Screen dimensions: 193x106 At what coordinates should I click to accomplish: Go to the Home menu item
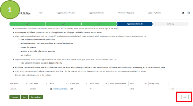pyautogui.click(x=41, y=13)
